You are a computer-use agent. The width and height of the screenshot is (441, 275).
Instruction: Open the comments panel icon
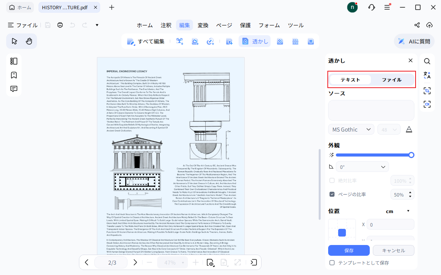pyautogui.click(x=14, y=89)
